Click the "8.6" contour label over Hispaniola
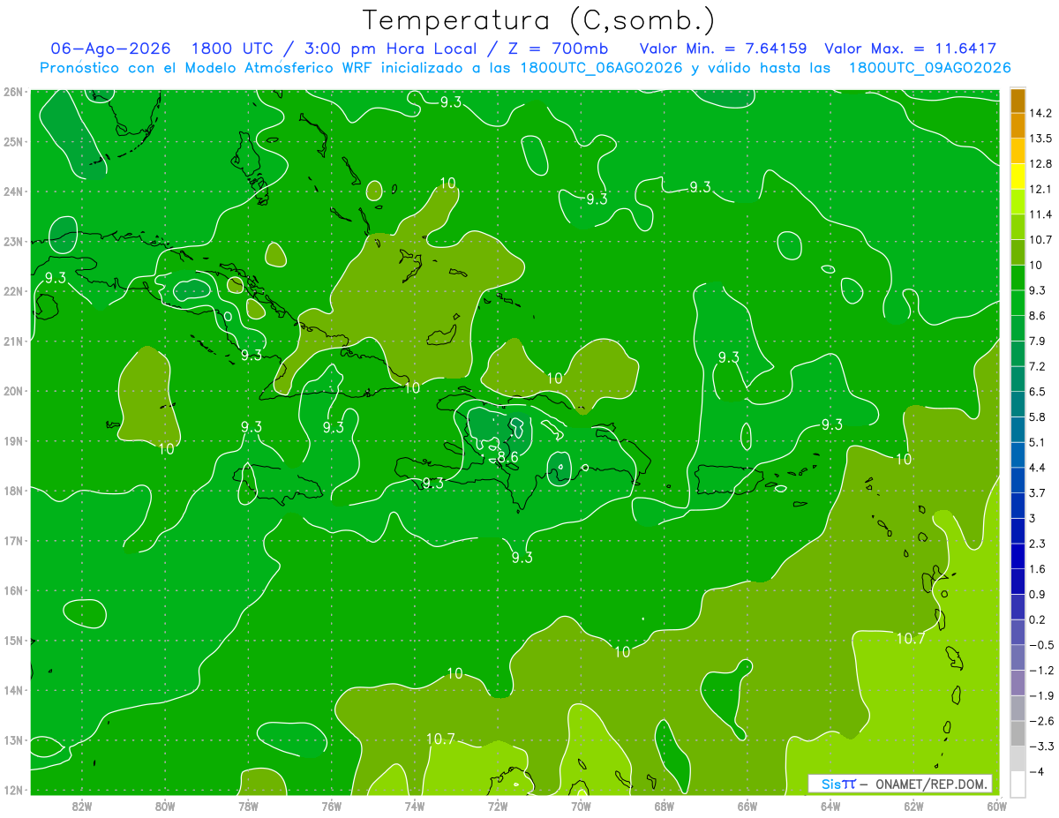1059x818 pixels. (507, 457)
